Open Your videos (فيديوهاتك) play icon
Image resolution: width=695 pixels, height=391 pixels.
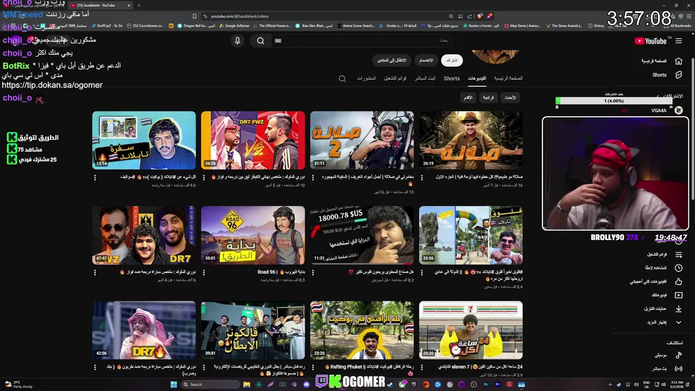click(678, 295)
